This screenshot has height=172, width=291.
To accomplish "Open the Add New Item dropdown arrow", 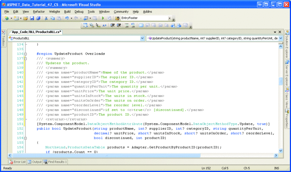I will [21, 18].
